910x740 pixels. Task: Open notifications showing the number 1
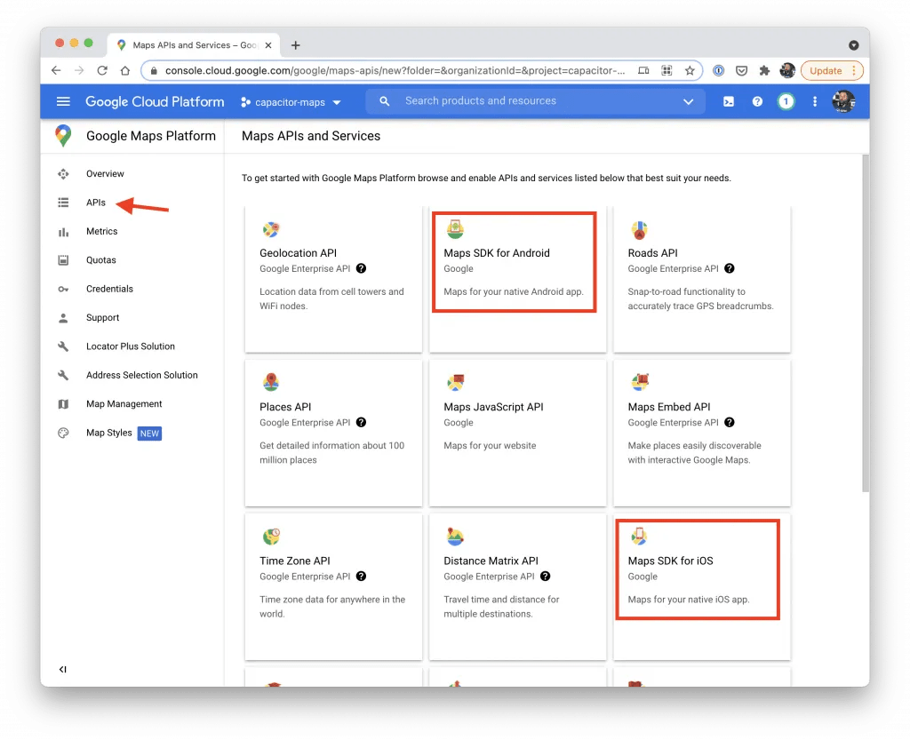[786, 101]
